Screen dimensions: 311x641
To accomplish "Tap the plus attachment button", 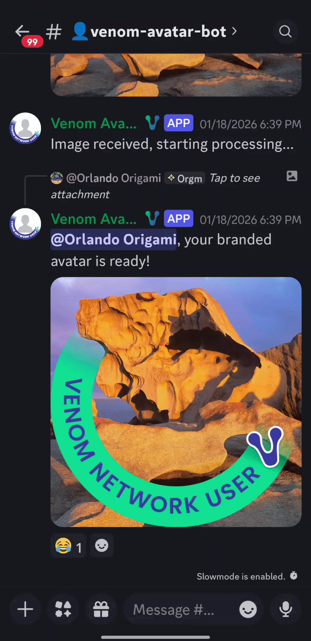I will pos(25,609).
